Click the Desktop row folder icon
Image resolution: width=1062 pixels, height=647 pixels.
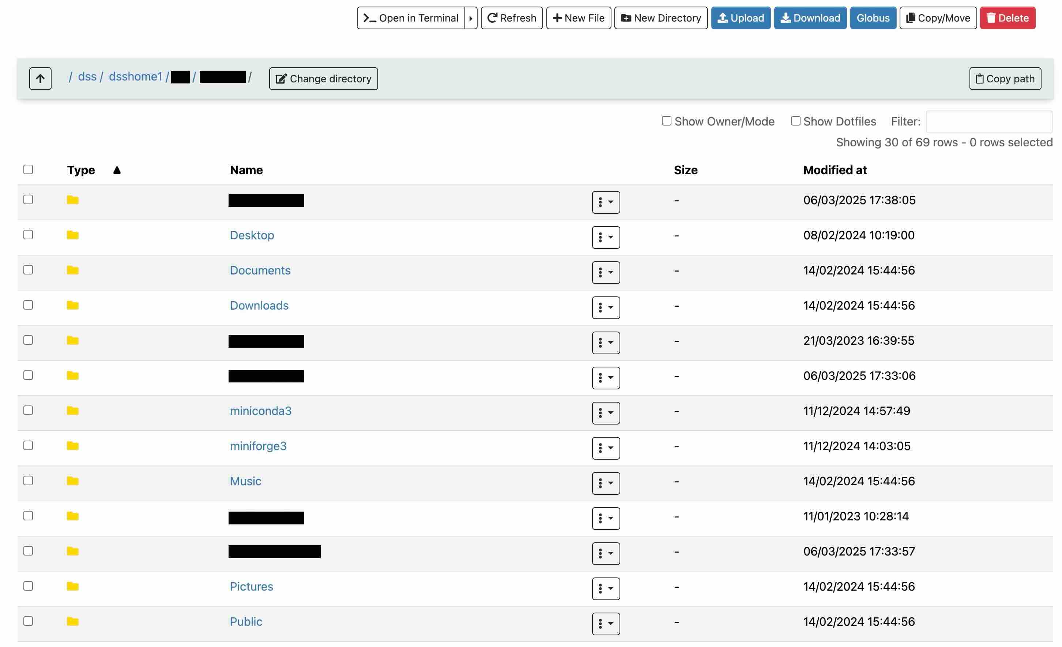73,235
